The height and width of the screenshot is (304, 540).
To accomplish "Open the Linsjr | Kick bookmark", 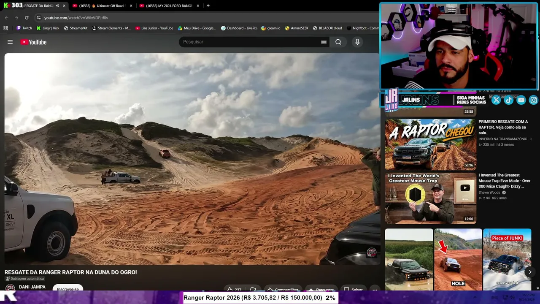I will click(48, 28).
